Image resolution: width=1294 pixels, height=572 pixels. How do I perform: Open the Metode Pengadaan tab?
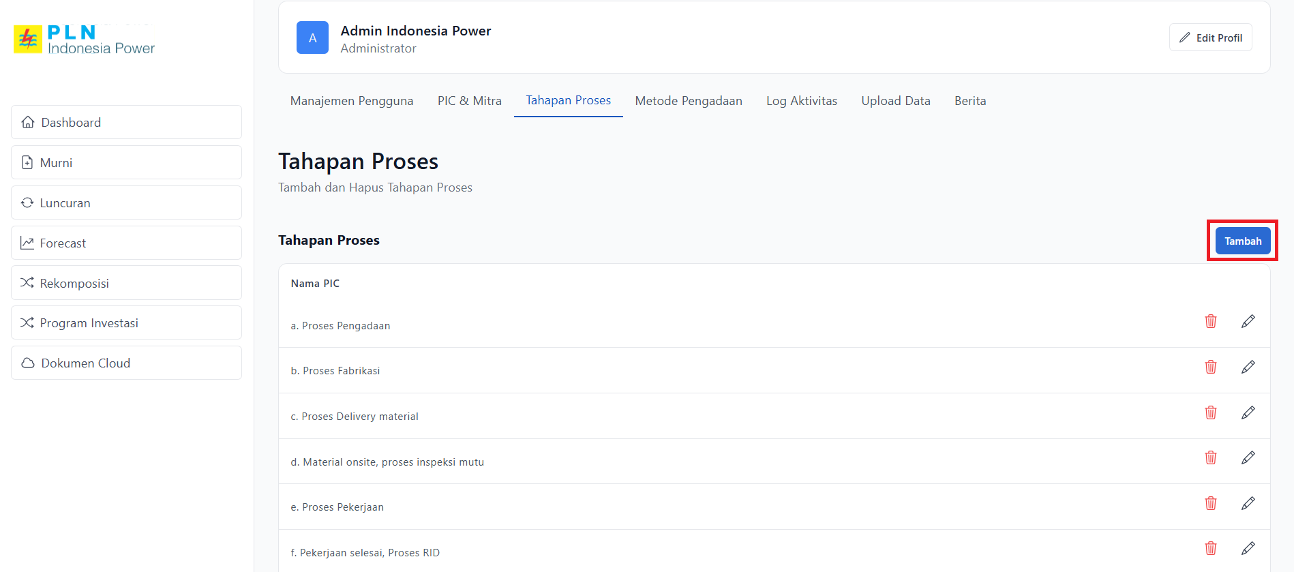point(688,101)
